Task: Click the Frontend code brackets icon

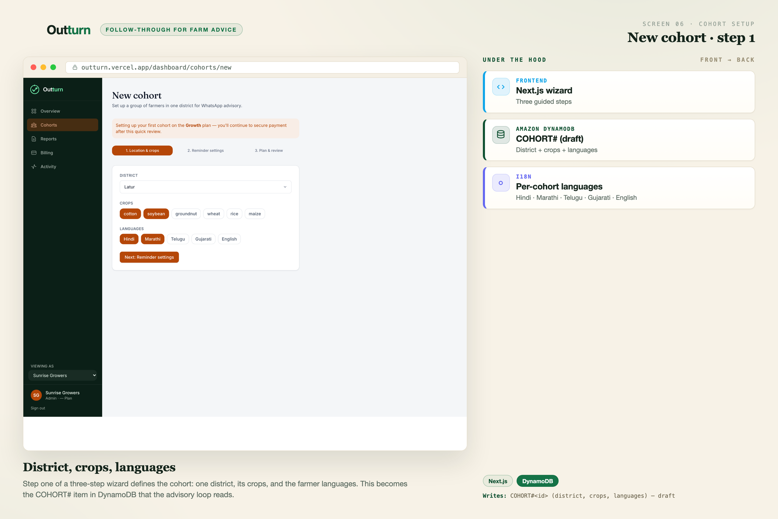Action: (501, 87)
